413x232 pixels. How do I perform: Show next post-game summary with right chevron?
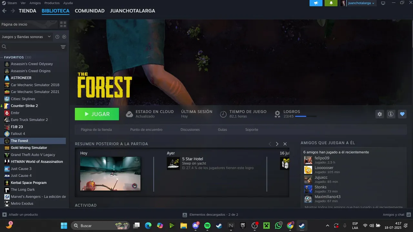click(277, 144)
